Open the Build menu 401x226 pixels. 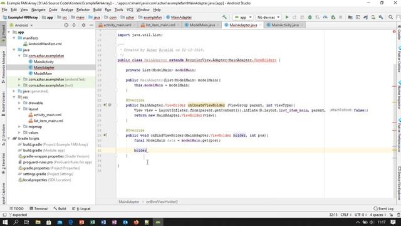coord(97,10)
